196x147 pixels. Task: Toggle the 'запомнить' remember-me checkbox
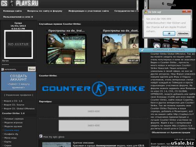(2, 69)
